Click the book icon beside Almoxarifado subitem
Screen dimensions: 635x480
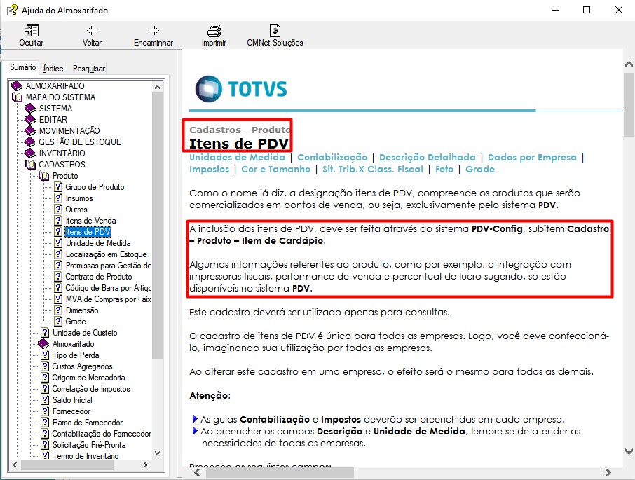[x=43, y=344]
